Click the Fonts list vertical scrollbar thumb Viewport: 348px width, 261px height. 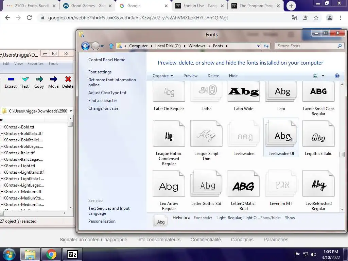coord(342,155)
